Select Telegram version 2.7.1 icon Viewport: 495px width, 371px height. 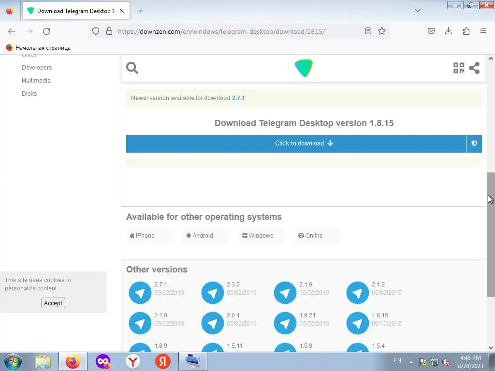[140, 293]
